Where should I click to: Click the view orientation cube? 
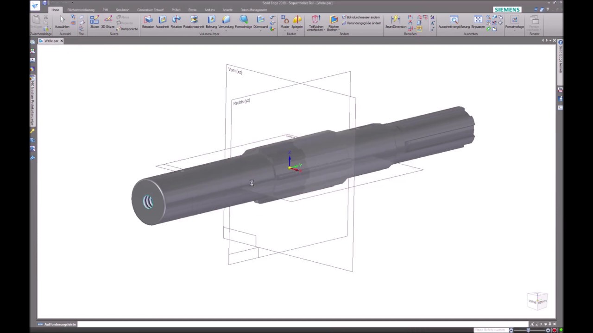click(537, 300)
